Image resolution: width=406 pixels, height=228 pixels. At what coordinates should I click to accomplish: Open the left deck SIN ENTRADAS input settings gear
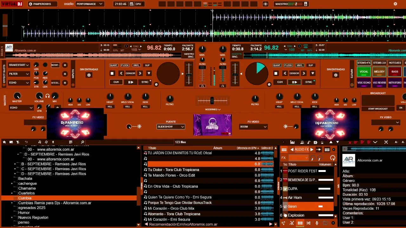[89, 75]
